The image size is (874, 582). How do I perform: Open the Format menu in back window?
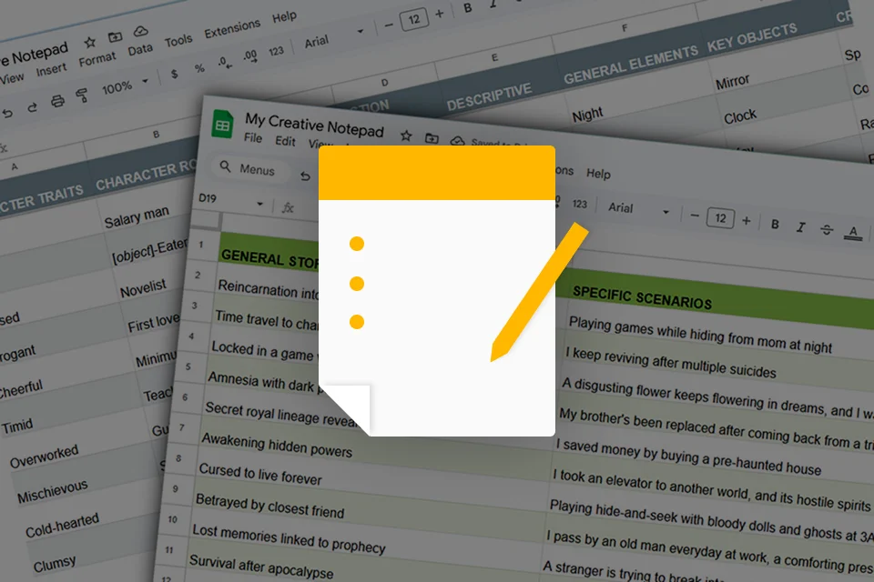[x=97, y=60]
